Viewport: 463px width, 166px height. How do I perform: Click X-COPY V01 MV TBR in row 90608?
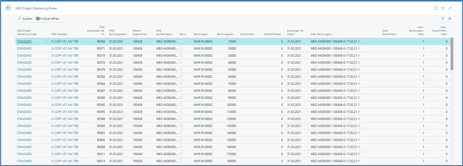point(65,147)
